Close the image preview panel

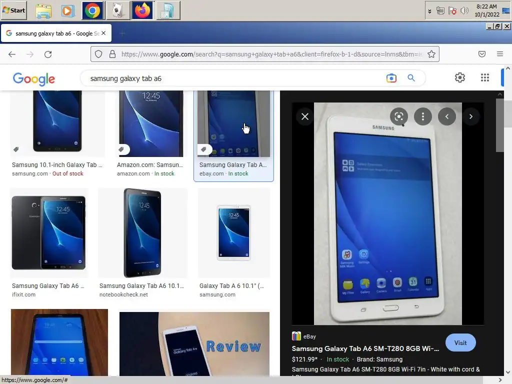305,116
